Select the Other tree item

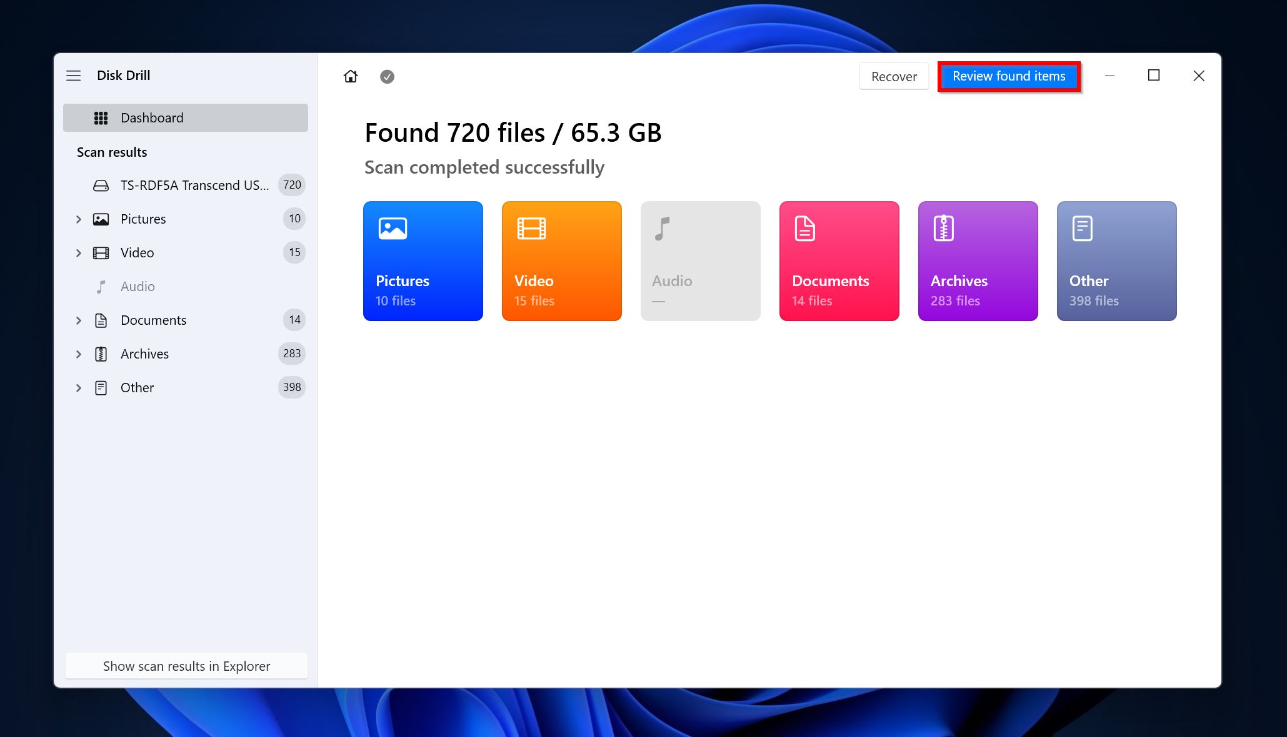(x=138, y=387)
